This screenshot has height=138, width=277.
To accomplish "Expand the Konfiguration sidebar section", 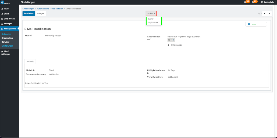I will (10, 29).
